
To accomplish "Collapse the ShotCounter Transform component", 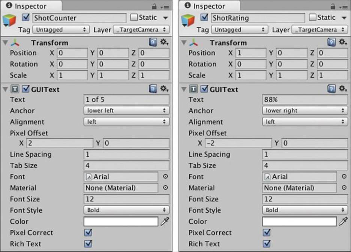I will 5,42.
